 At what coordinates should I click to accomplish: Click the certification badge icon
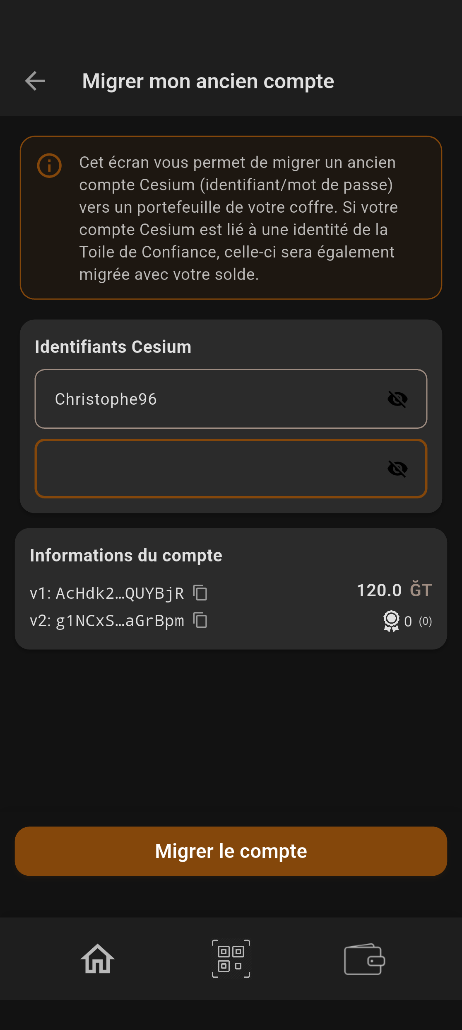point(391,621)
